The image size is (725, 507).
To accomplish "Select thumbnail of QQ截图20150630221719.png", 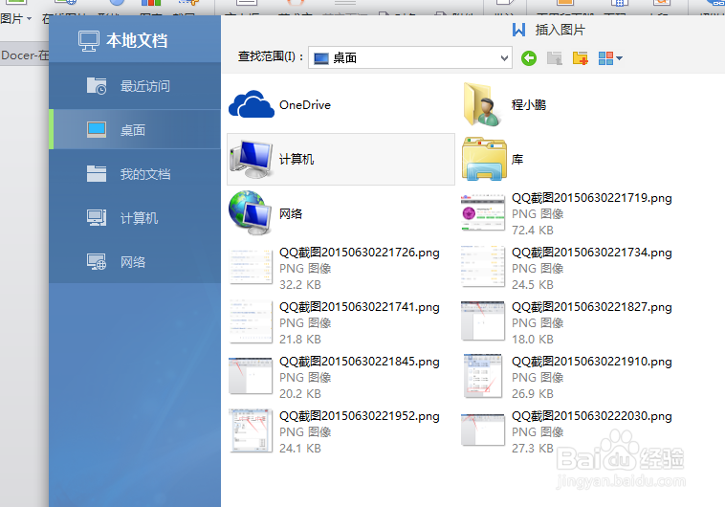I will click(483, 212).
